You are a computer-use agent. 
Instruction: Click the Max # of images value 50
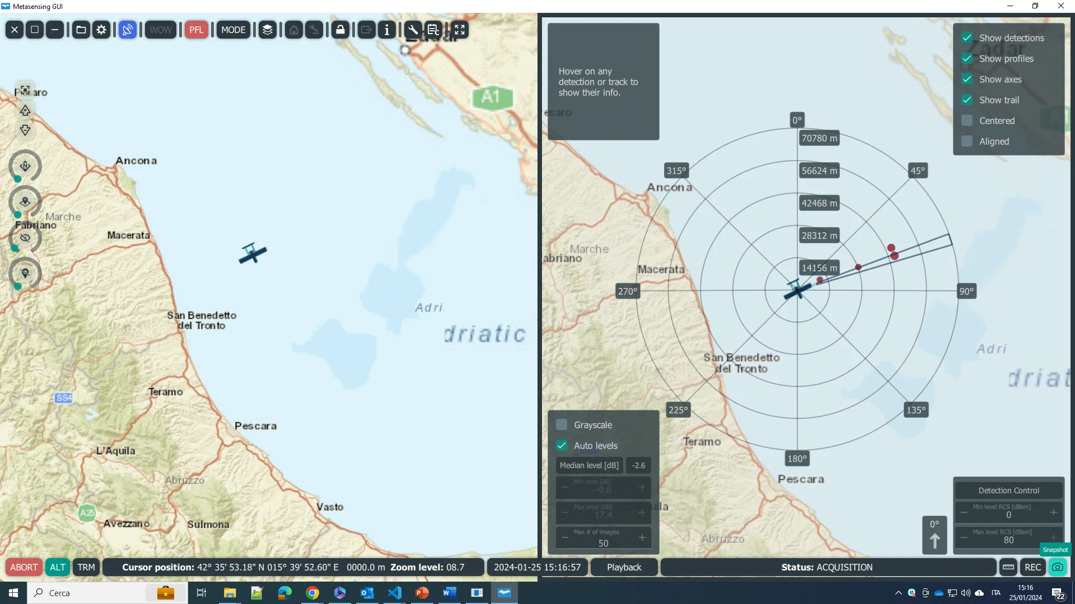click(603, 543)
